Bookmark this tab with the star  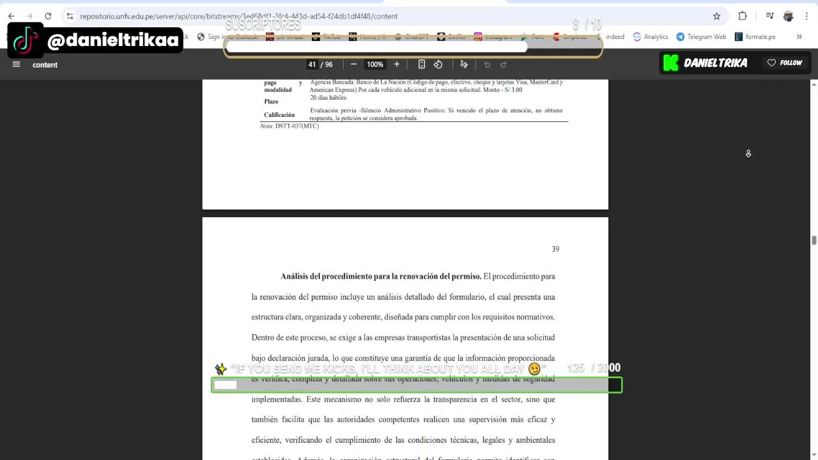tap(717, 16)
